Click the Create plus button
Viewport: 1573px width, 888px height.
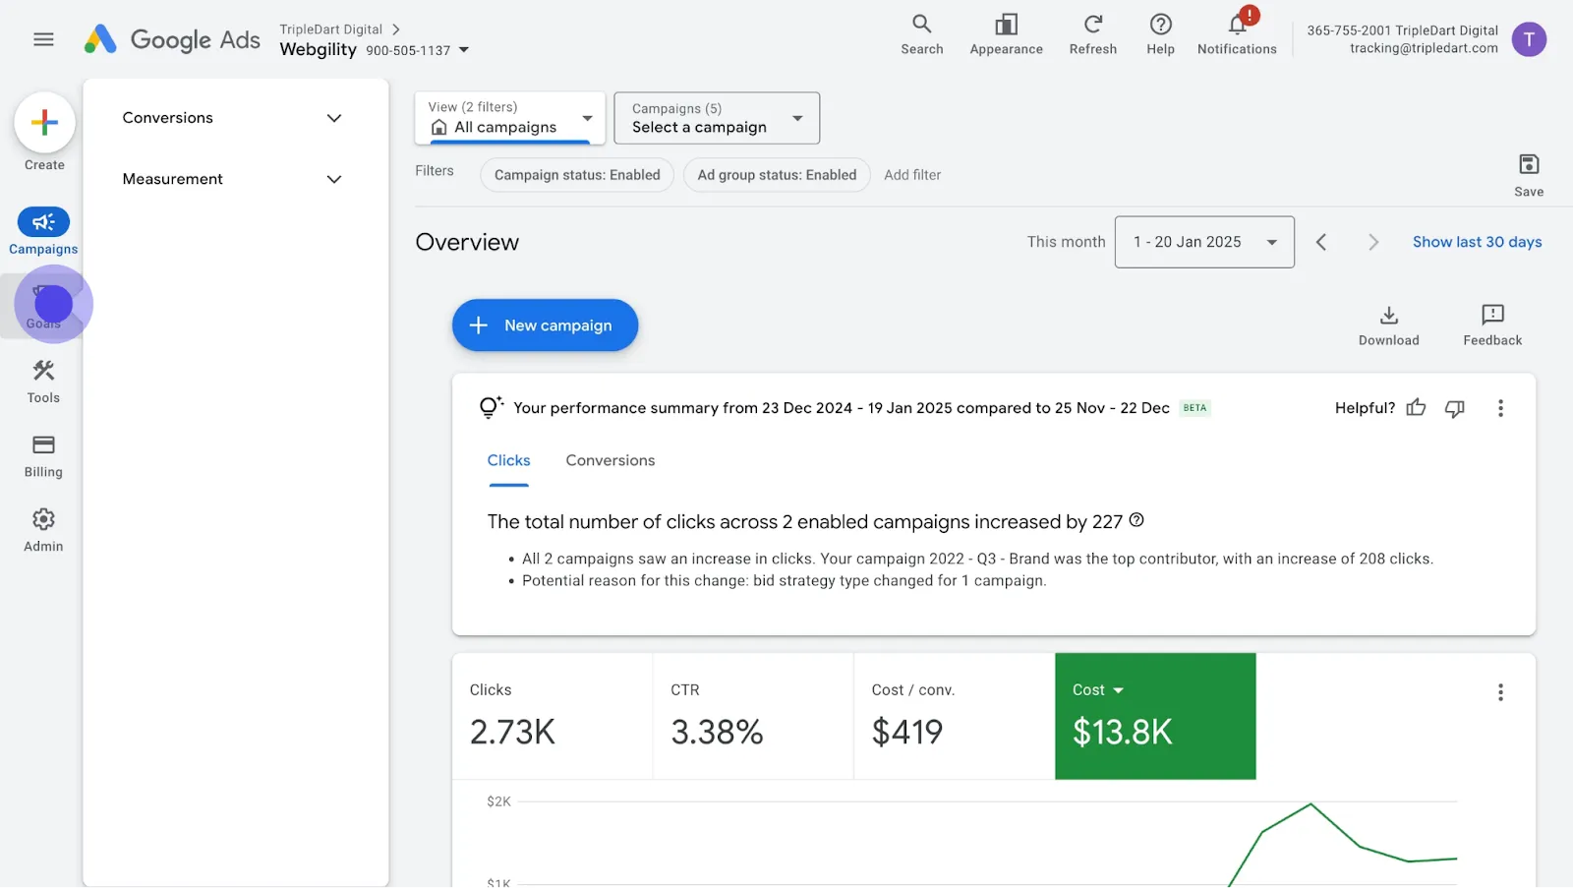tap(44, 123)
